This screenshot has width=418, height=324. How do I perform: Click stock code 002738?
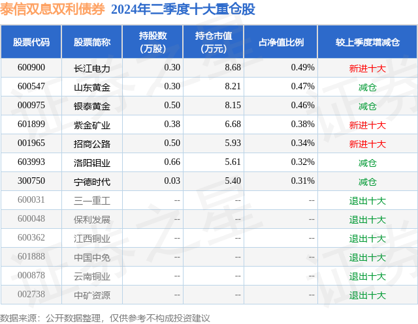pos(31,294)
